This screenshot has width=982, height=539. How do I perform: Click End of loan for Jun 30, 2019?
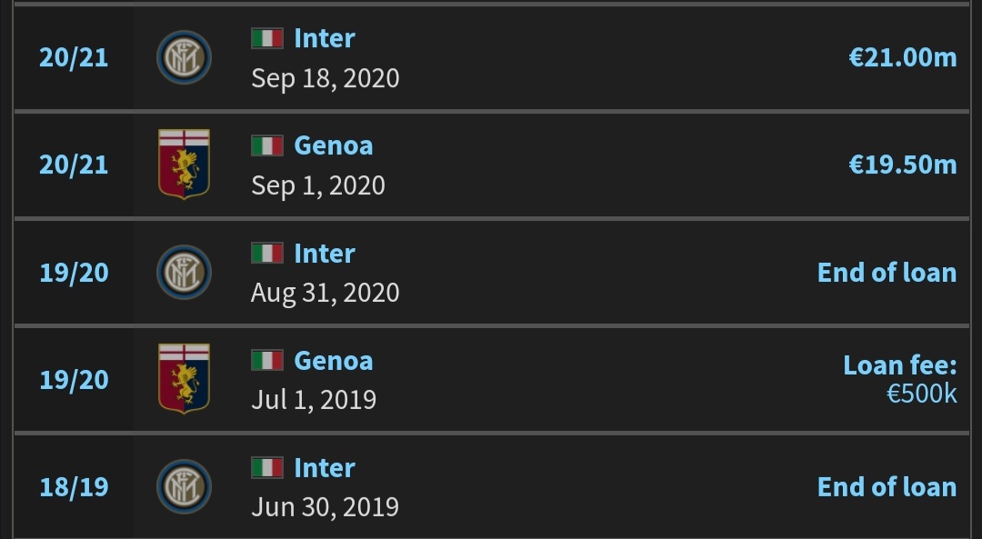tap(887, 487)
